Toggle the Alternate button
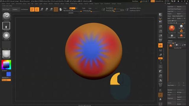Viewport: 189px width, 106px height. click(x=6, y=80)
